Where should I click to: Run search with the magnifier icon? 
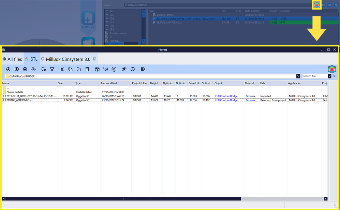334,76
